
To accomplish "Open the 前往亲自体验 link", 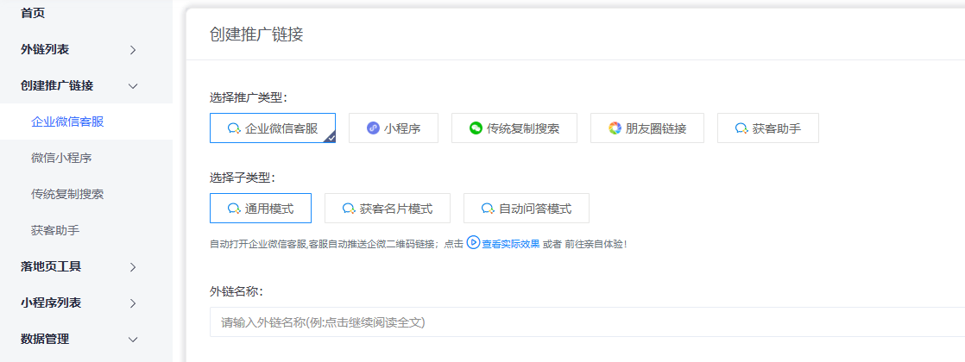I will pyautogui.click(x=594, y=244).
